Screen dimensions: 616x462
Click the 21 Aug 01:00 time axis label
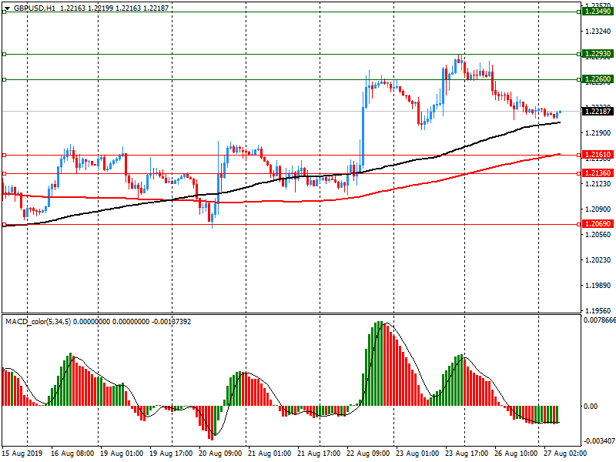[269, 454]
